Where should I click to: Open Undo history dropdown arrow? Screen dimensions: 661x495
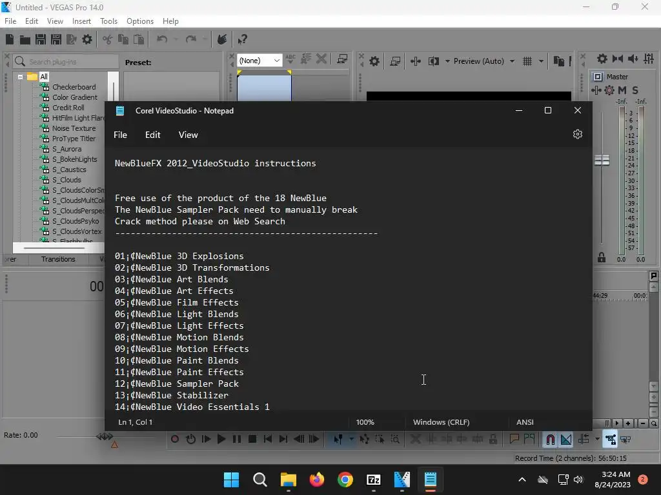coord(176,39)
